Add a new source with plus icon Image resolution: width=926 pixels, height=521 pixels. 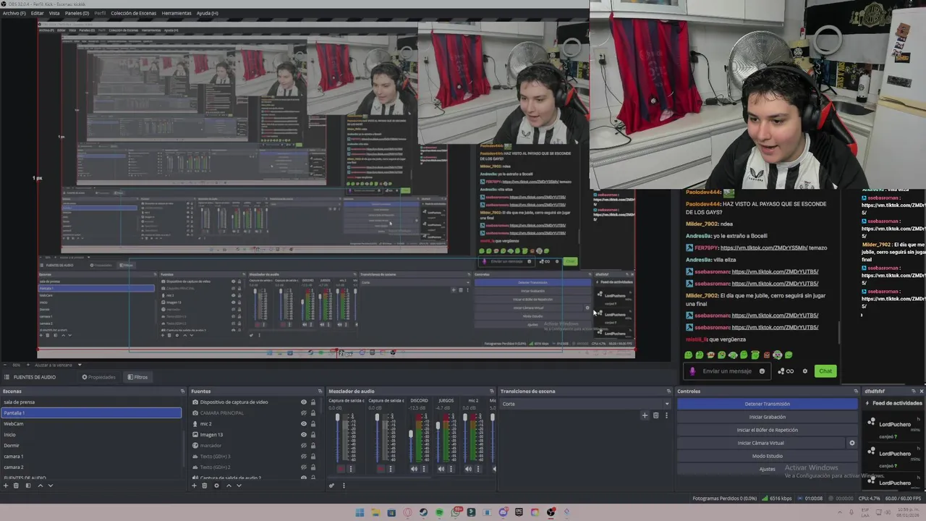pos(194,485)
